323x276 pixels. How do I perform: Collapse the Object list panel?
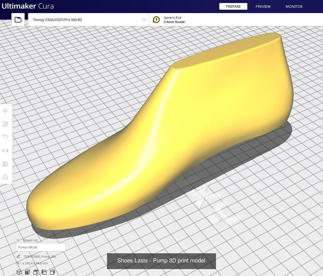tap(18, 240)
